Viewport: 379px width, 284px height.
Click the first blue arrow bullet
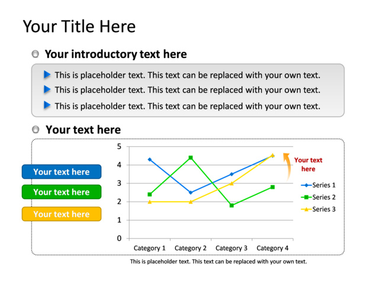coord(47,75)
